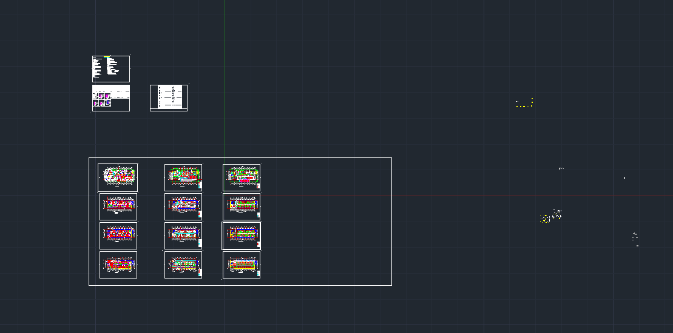Select third-column floor plan in second row

(x=242, y=206)
